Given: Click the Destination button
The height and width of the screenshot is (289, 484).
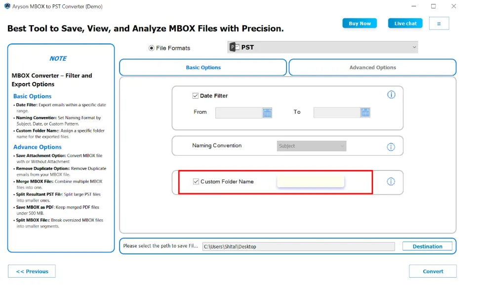Looking at the screenshot, I should pos(427,246).
